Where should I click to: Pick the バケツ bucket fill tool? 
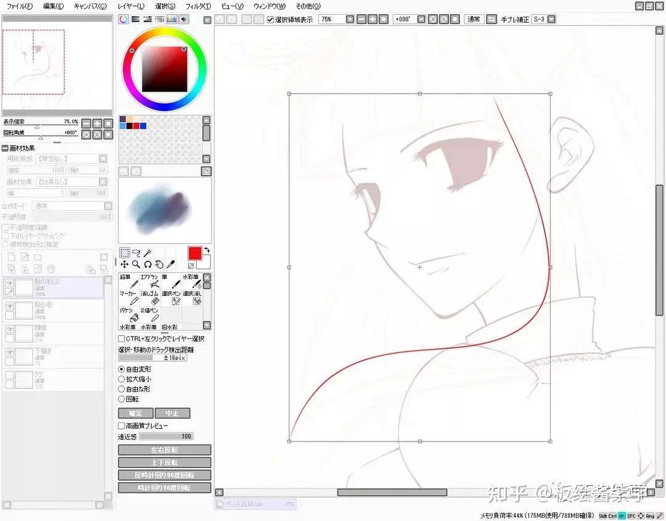tap(129, 315)
